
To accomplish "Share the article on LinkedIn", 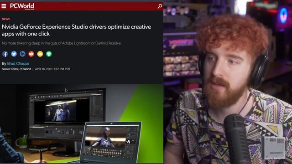I will coord(22,54).
